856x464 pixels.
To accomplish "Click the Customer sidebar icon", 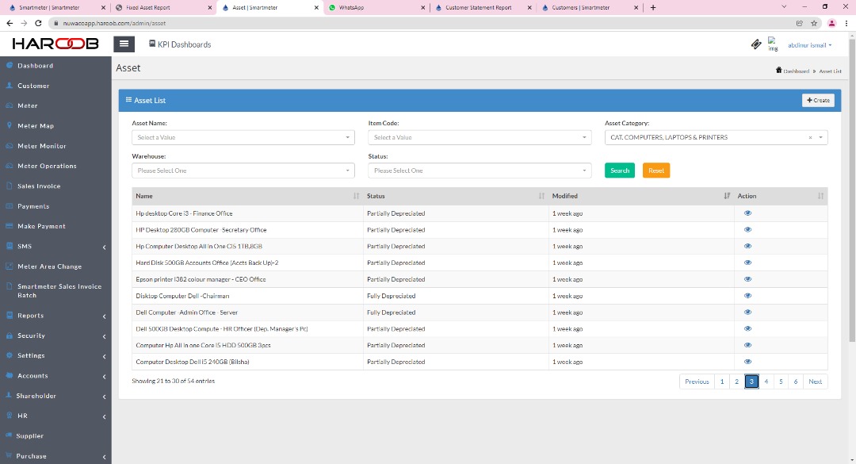I will (x=10, y=85).
